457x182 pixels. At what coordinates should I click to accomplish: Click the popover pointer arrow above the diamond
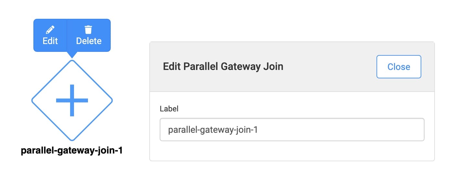tap(72, 55)
